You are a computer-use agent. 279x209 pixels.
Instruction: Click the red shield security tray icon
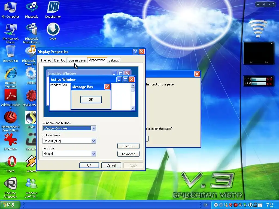231,205
